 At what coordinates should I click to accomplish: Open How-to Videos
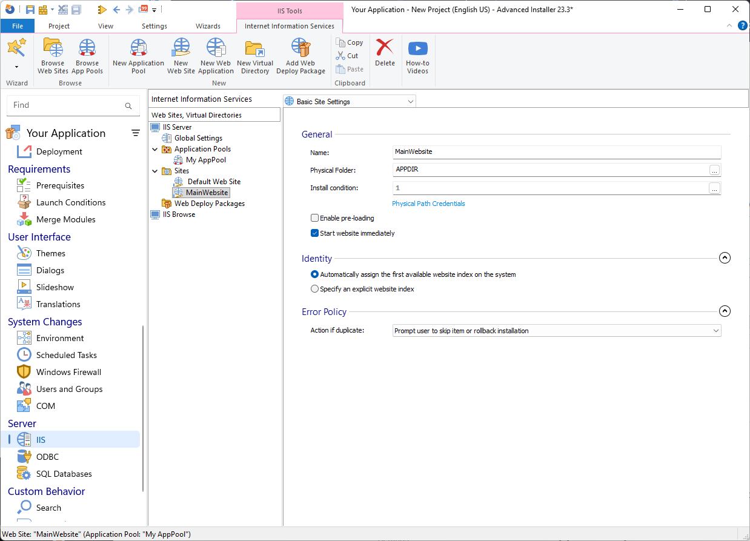tap(417, 56)
